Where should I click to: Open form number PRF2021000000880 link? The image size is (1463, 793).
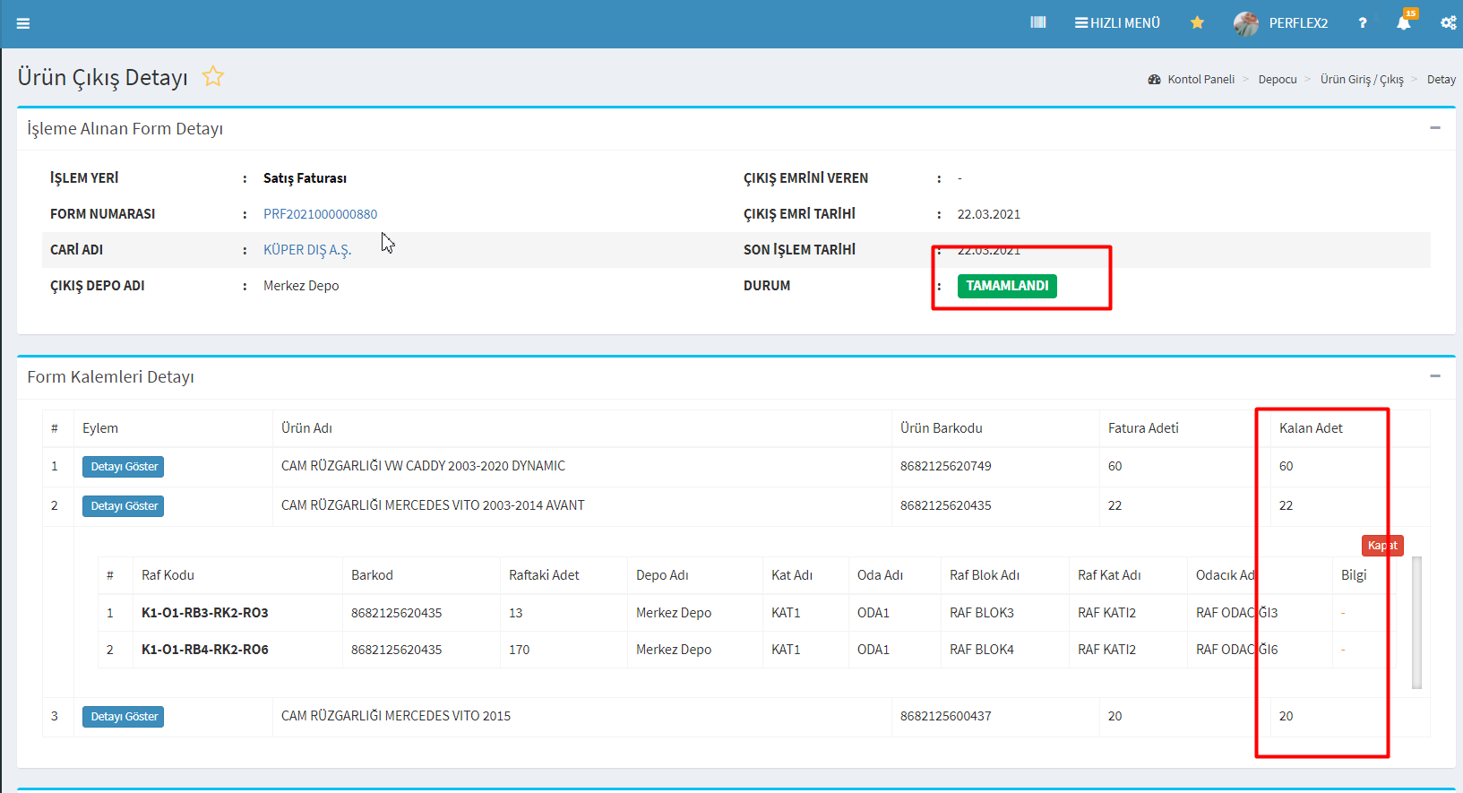[x=320, y=214]
